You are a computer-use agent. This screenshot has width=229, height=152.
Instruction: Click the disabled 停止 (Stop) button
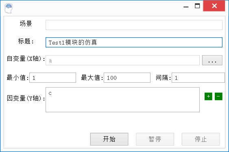[x=201, y=139]
